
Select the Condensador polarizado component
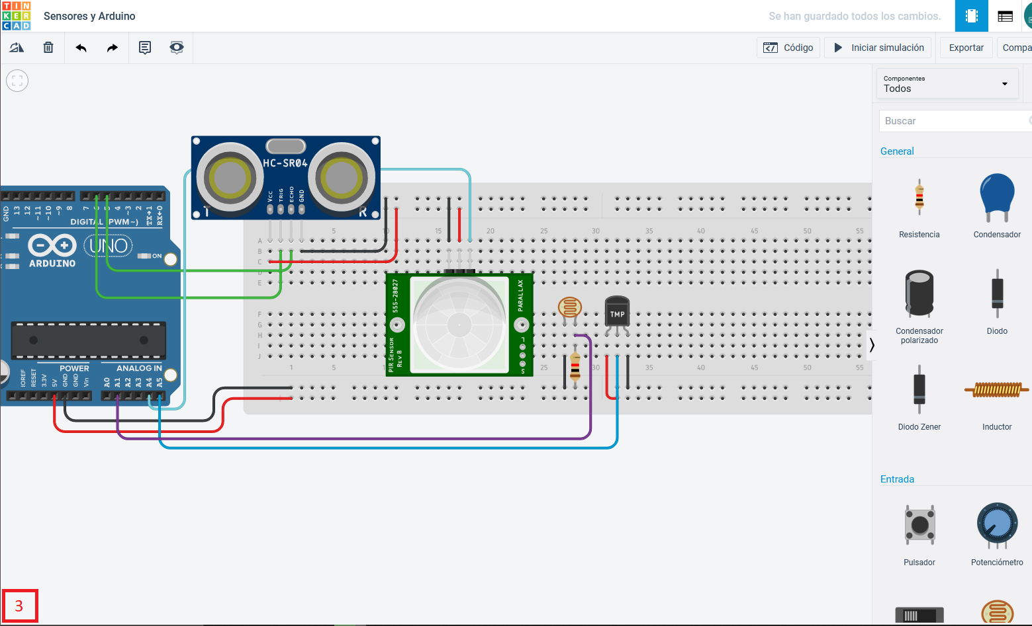tap(919, 306)
